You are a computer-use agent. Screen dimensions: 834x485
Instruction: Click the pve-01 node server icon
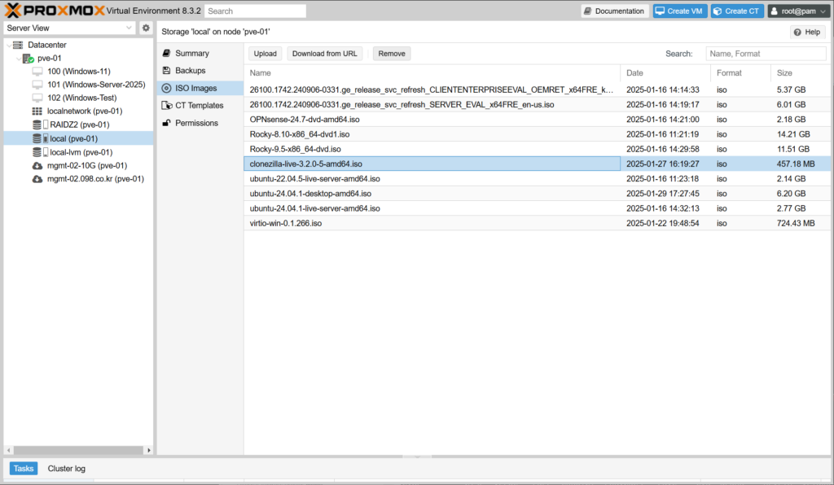click(28, 59)
